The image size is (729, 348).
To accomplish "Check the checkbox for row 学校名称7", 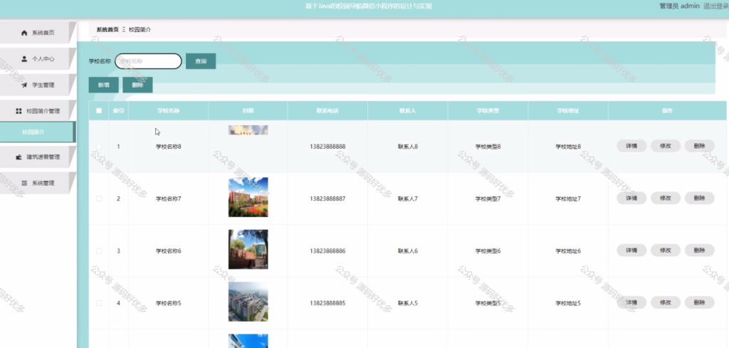I will pyautogui.click(x=98, y=199).
